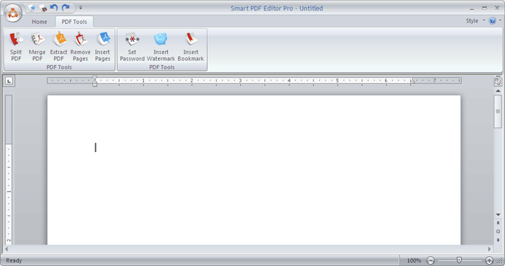The image size is (505, 266).
Task: Redo the last action
Action: [x=66, y=8]
